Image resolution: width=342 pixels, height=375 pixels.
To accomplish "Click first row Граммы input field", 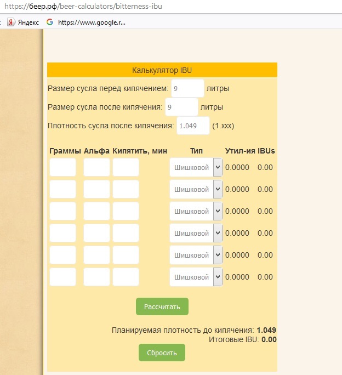I will [62, 168].
